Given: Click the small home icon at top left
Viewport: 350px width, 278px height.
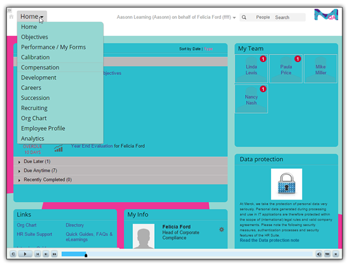Looking at the screenshot, I should point(11,17).
